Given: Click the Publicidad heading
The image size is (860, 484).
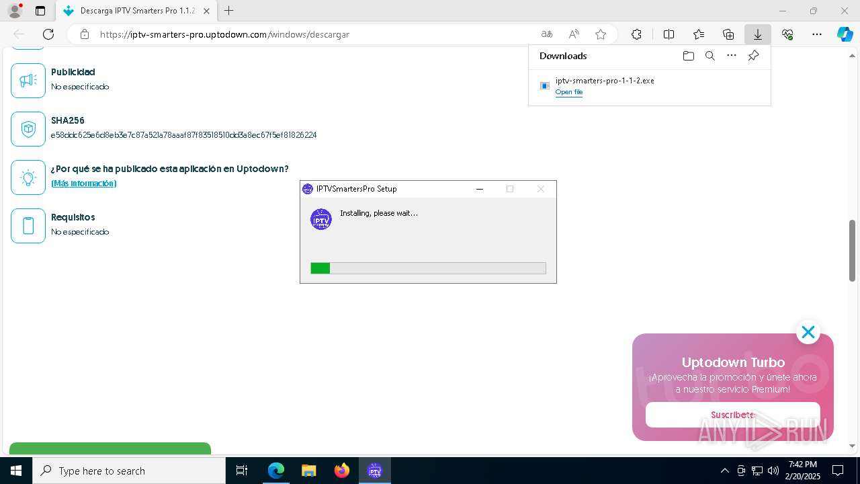Looking at the screenshot, I should [x=73, y=72].
